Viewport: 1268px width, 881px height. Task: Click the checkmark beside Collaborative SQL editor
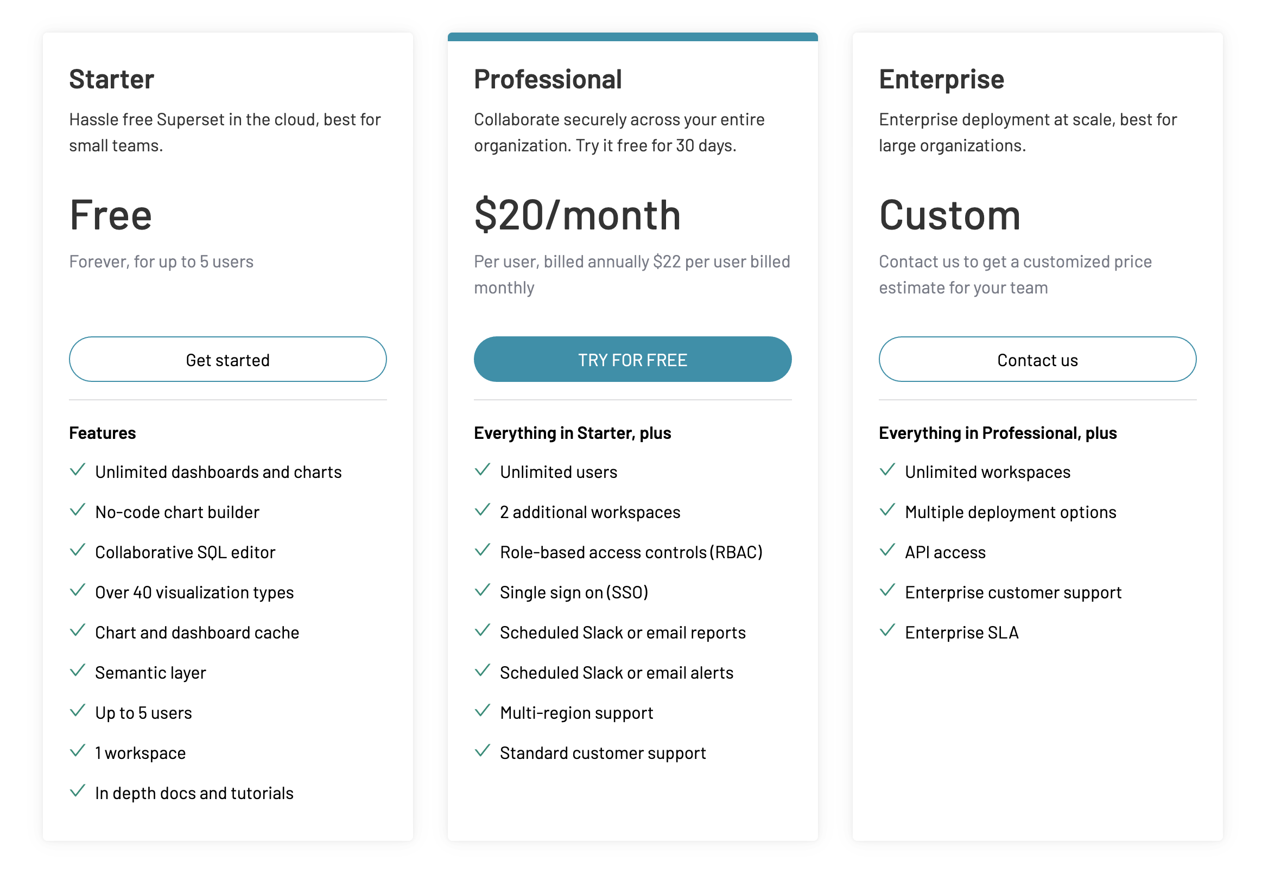coord(78,550)
